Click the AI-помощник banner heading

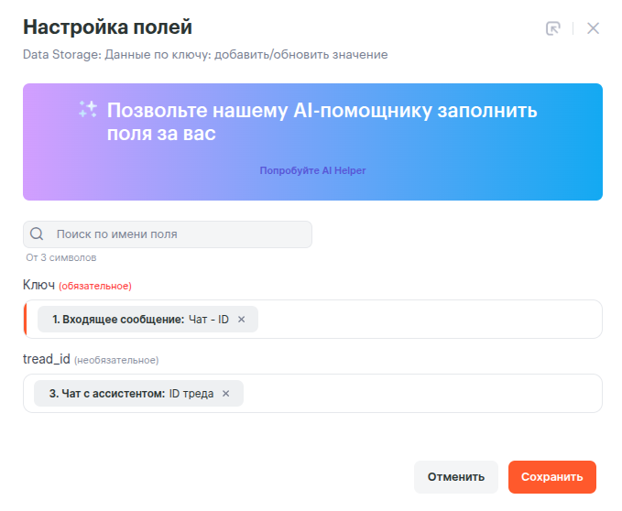click(x=322, y=123)
